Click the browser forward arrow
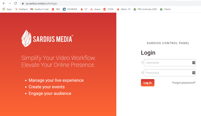Image resolution: width=201 pixels, height=116 pixels. (10, 3)
